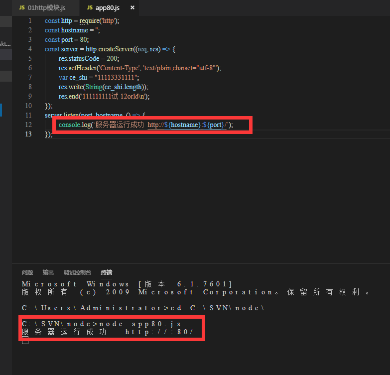Place cursor on 'const hostname' line
The height and width of the screenshot is (375, 390).
(x=72, y=30)
